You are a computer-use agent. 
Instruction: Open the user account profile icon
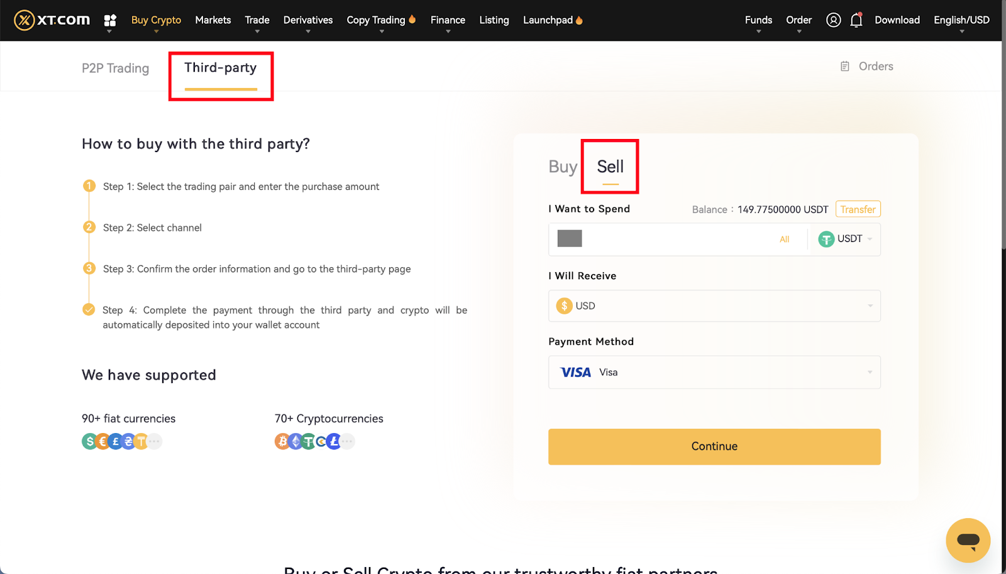coord(833,20)
